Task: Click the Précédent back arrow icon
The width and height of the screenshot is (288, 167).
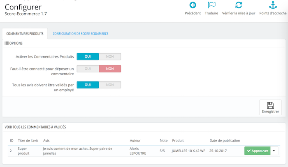Action: 193,5
